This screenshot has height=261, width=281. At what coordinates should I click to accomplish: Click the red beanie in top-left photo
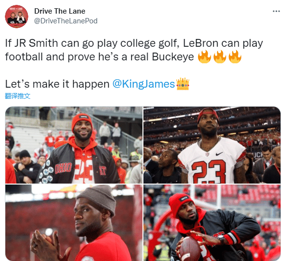point(82,121)
